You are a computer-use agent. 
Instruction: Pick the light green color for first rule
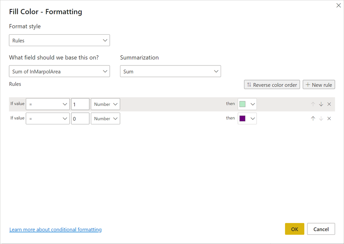pos(247,104)
